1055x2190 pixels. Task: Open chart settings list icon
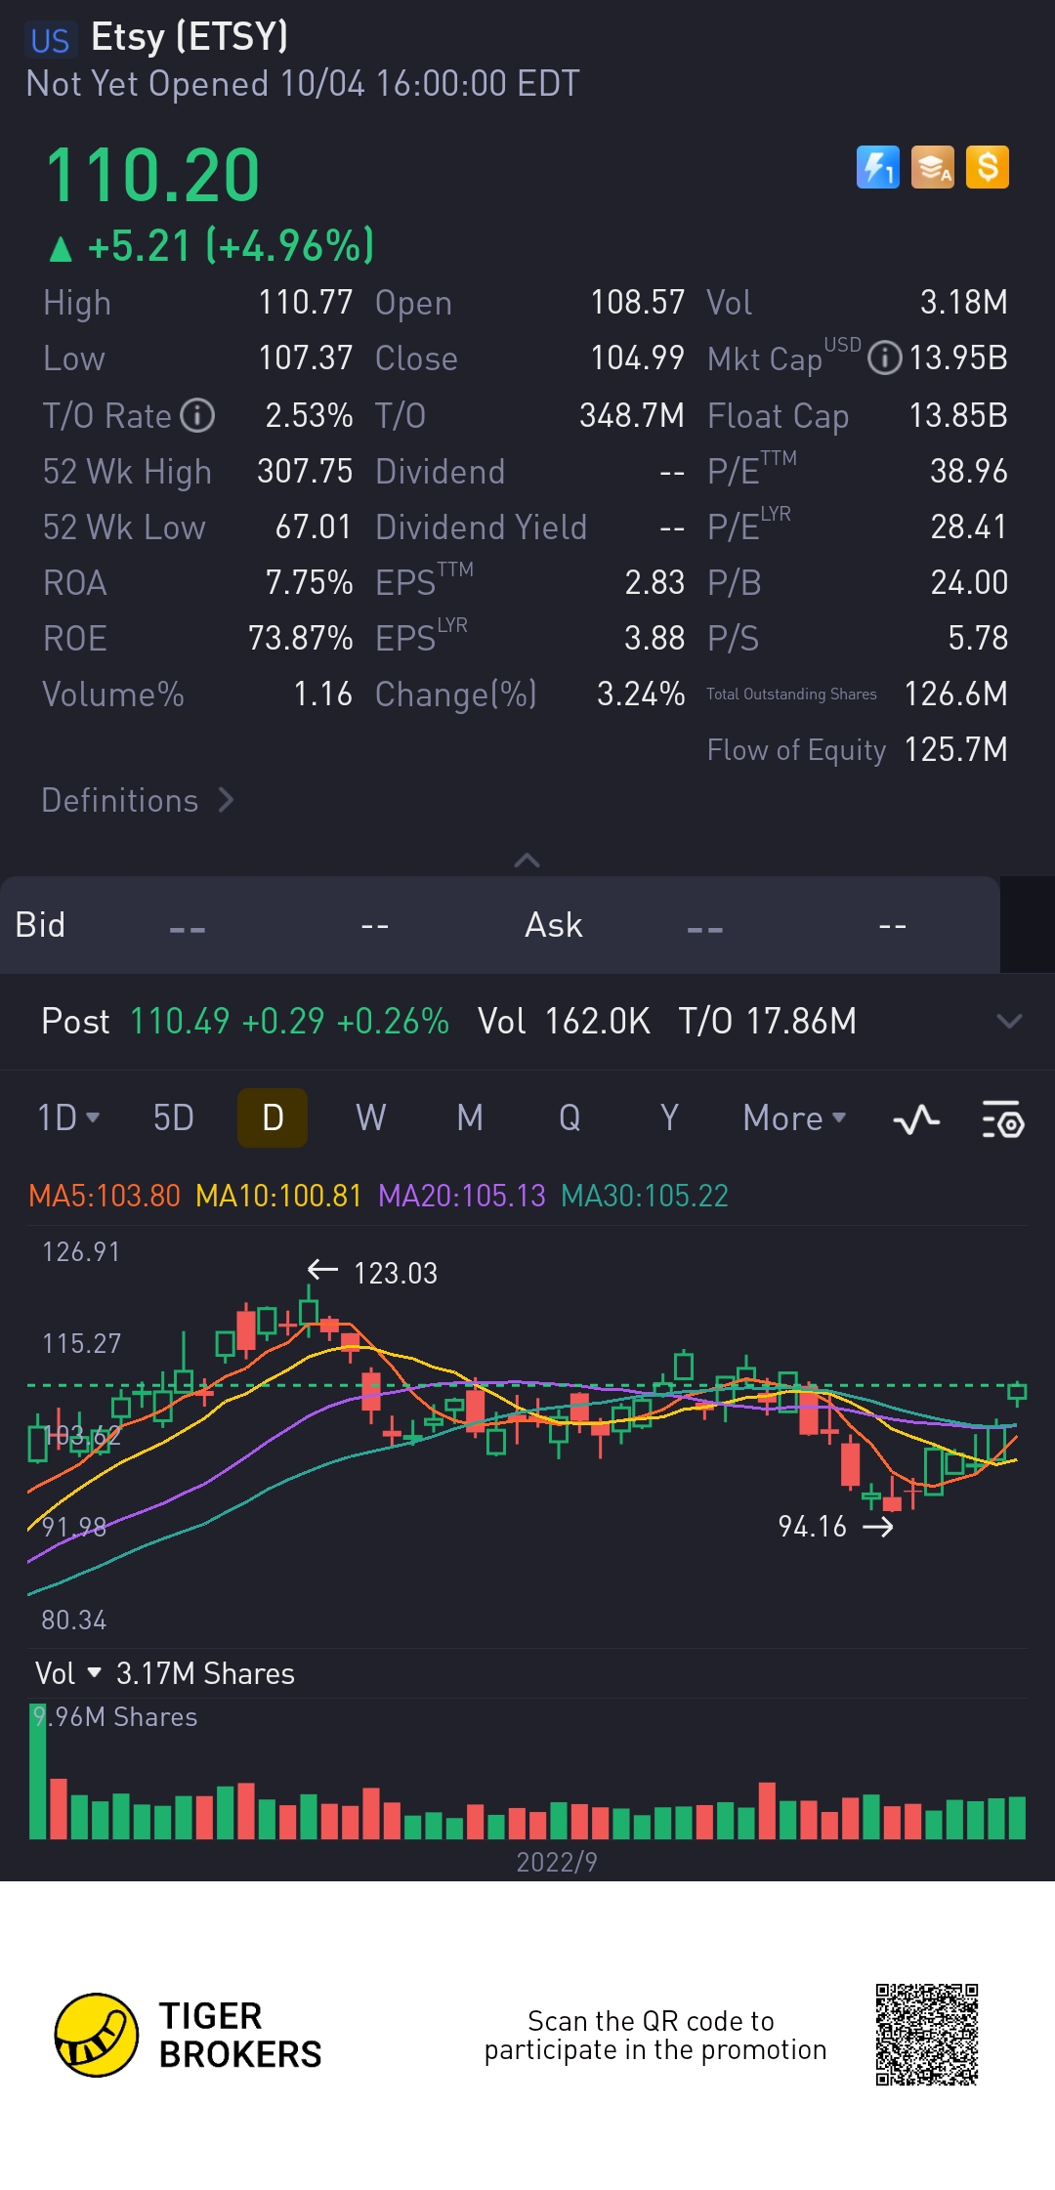[1002, 1119]
